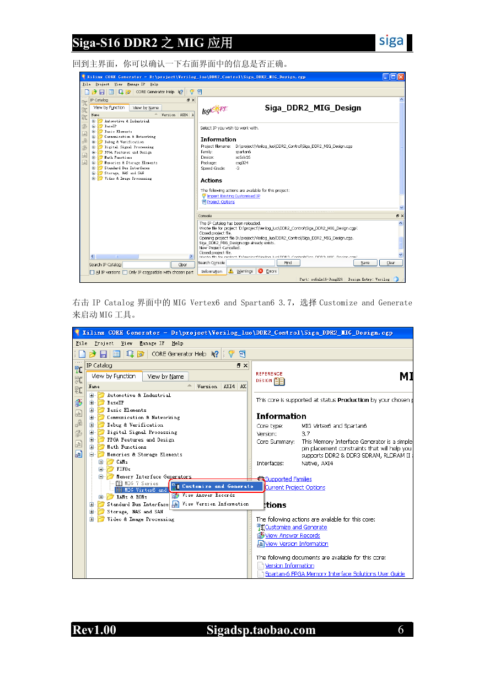Expand Debug & Verification in lower screenshot tree
The width and height of the screenshot is (479, 677).
(92, 425)
